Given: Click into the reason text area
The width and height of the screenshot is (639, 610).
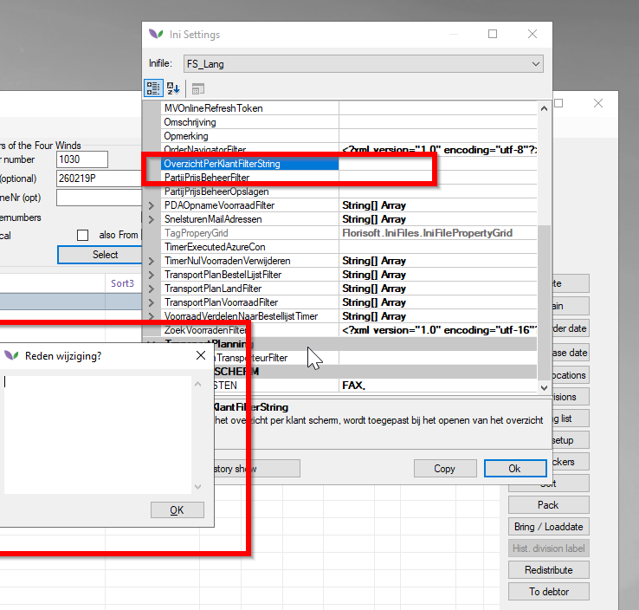Looking at the screenshot, I should pos(95,433).
